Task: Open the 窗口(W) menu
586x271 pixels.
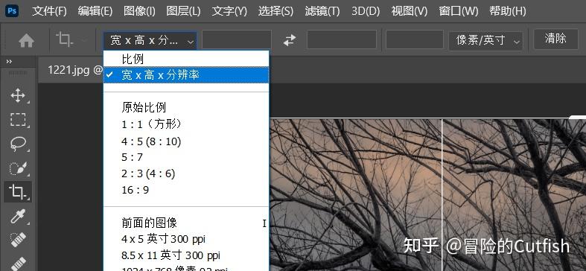Action: click(459, 11)
